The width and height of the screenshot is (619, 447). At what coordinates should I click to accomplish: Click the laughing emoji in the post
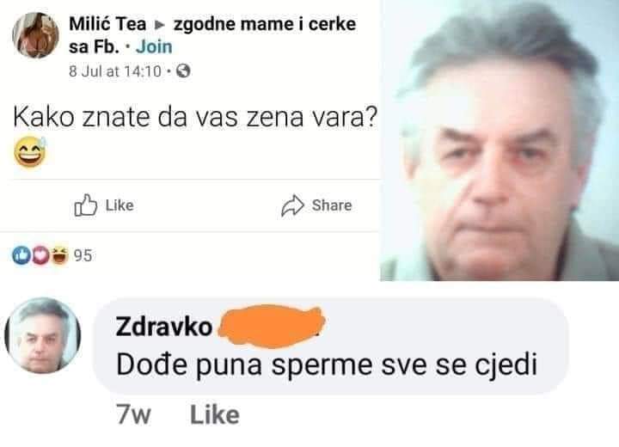(x=30, y=152)
